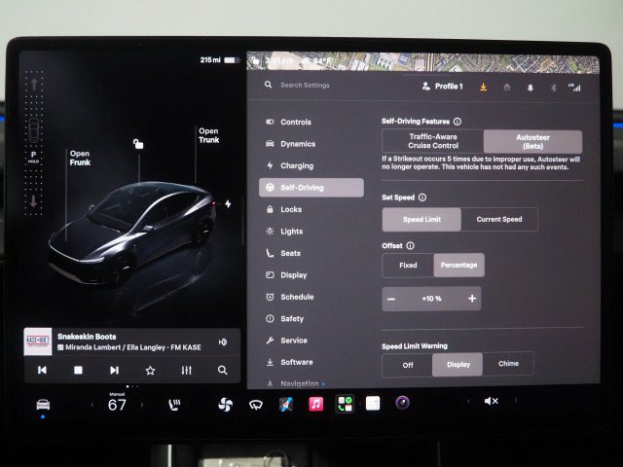Image resolution: width=623 pixels, height=467 pixels.
Task: Open Service settings menu
Action: click(311, 341)
